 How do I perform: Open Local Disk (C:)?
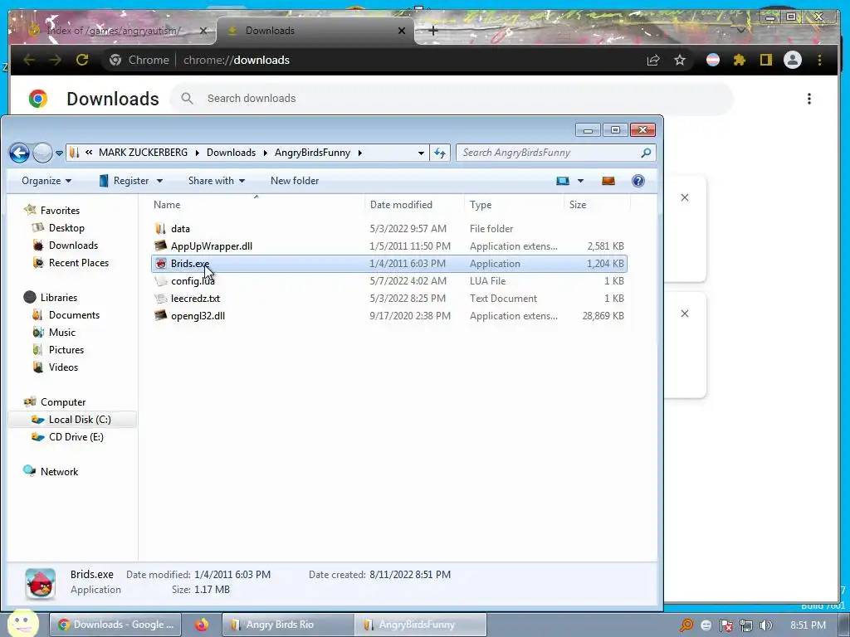coord(80,420)
